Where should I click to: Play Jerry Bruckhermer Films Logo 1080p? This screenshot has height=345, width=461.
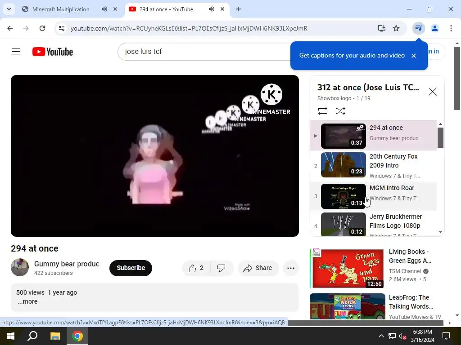[x=373, y=225]
